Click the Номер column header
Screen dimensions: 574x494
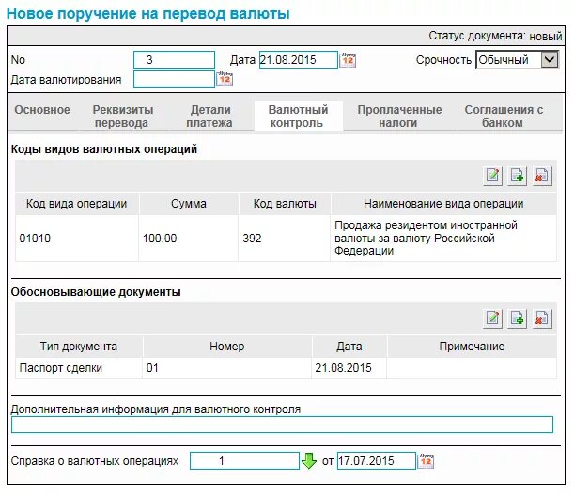coord(227,347)
